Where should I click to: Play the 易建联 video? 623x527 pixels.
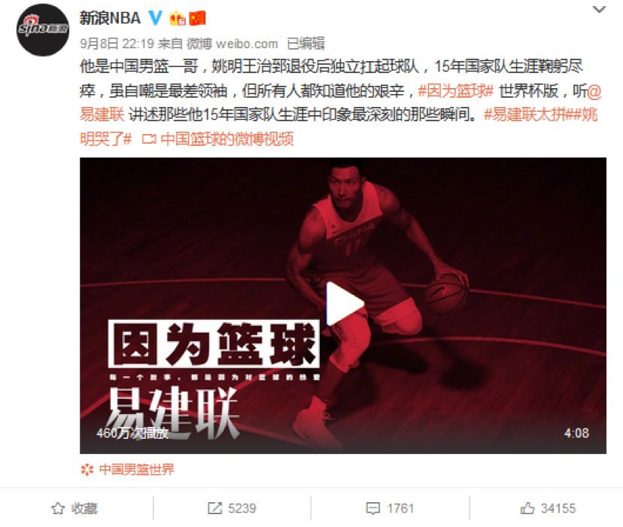[x=344, y=303]
